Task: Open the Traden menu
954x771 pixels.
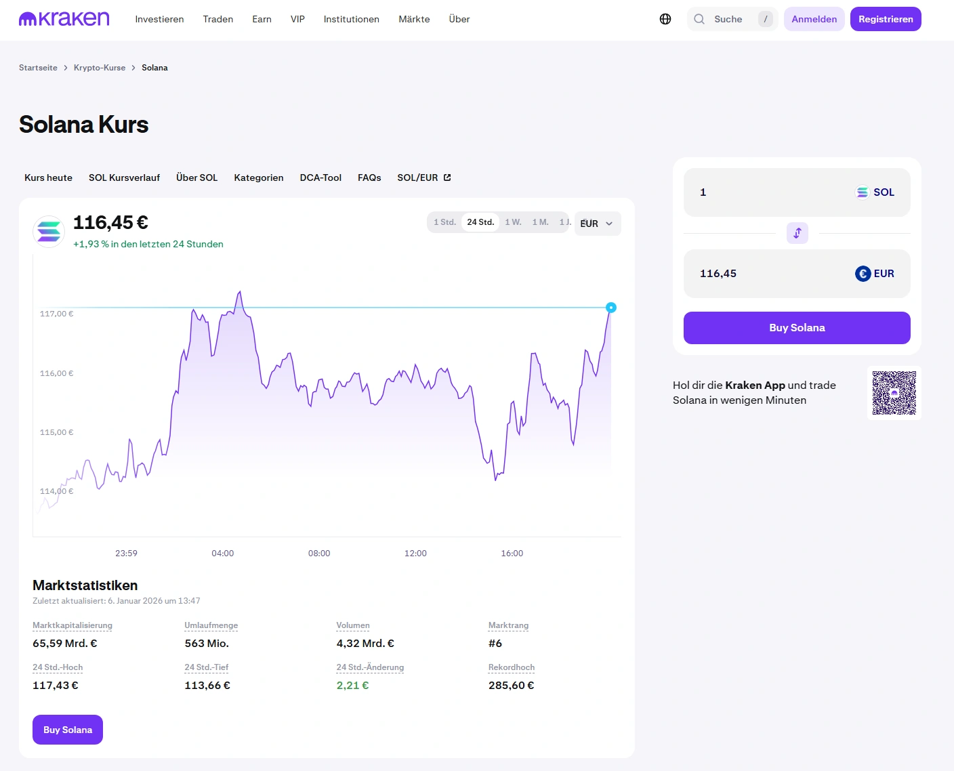Action: tap(218, 19)
